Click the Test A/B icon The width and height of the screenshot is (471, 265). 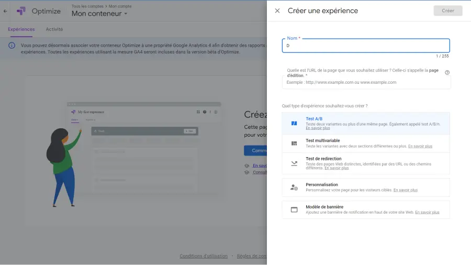[x=294, y=123]
